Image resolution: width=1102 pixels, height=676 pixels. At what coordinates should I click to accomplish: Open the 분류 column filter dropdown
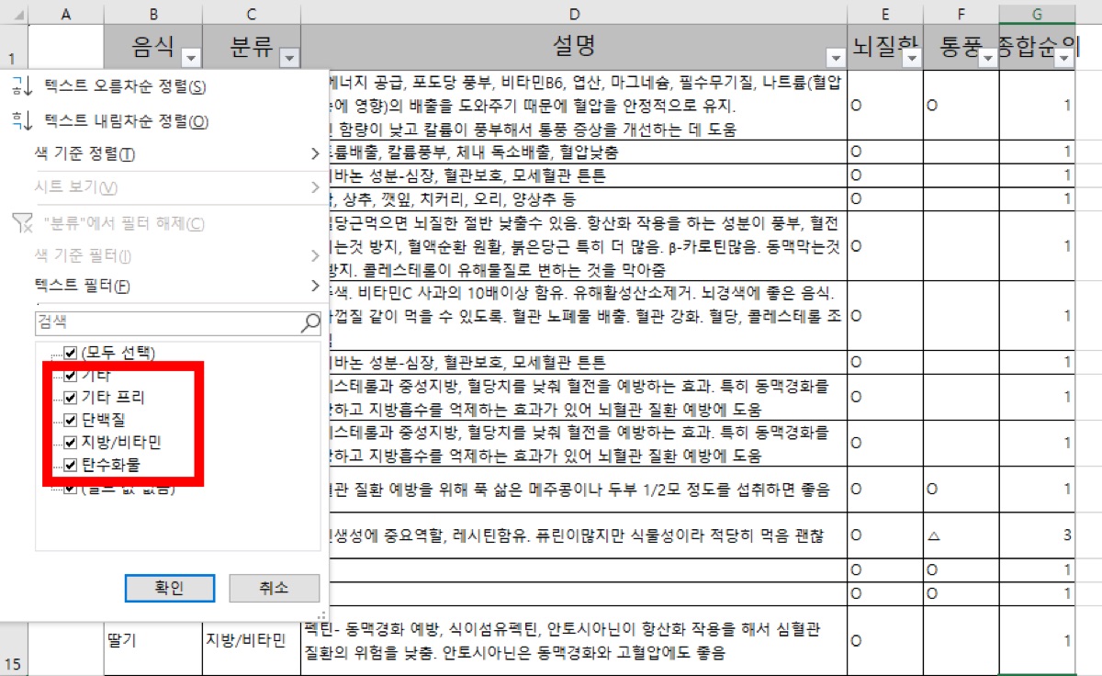[x=289, y=59]
